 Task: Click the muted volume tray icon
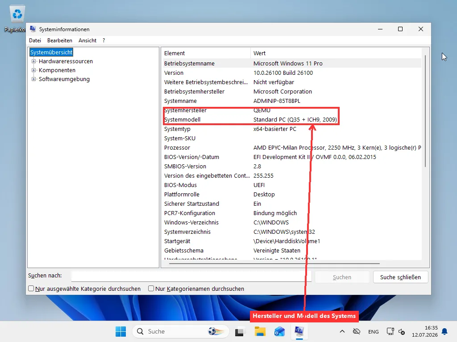point(402,331)
